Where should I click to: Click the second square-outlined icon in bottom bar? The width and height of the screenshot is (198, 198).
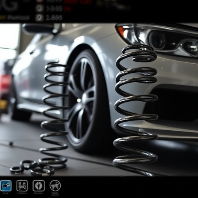tap(22, 186)
